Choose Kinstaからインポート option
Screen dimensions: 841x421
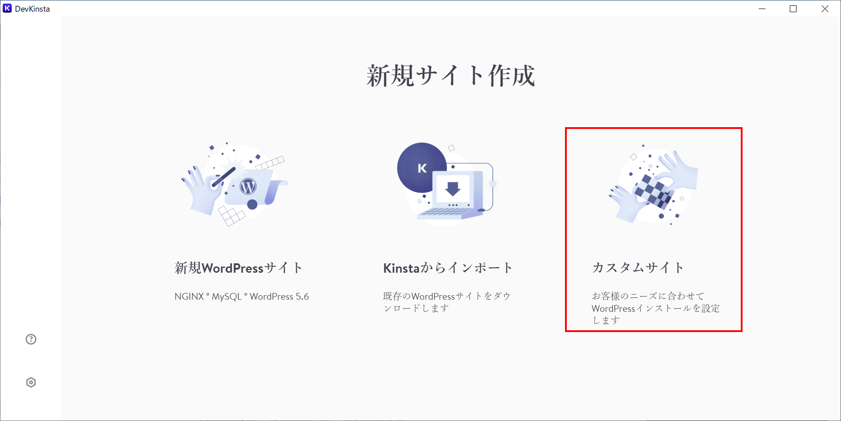click(x=448, y=268)
